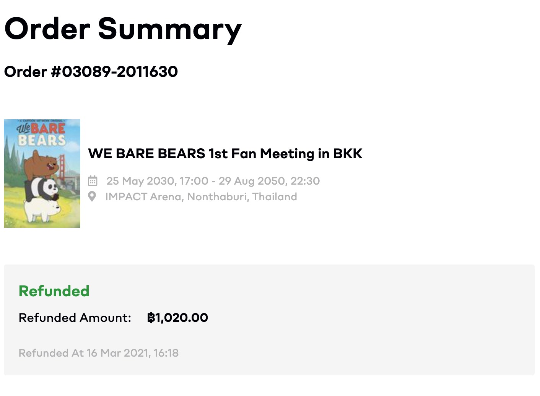The width and height of the screenshot is (540, 396).
Task: Click the WE BARE BEARS event title
Action: [225, 154]
